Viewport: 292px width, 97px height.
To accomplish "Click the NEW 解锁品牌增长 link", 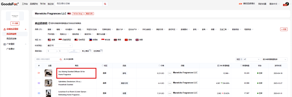I will 247,4.
